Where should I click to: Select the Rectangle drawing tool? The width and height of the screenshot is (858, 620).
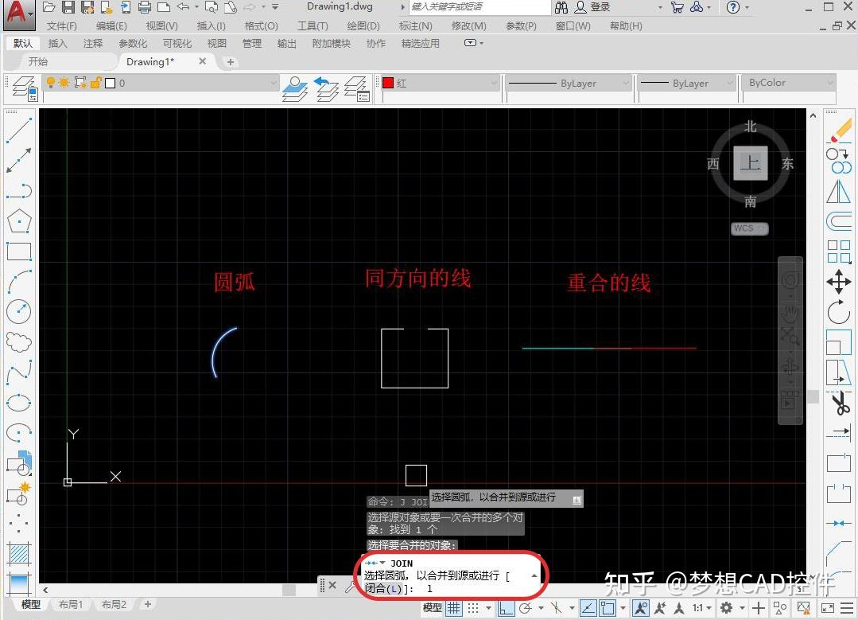tap(18, 252)
